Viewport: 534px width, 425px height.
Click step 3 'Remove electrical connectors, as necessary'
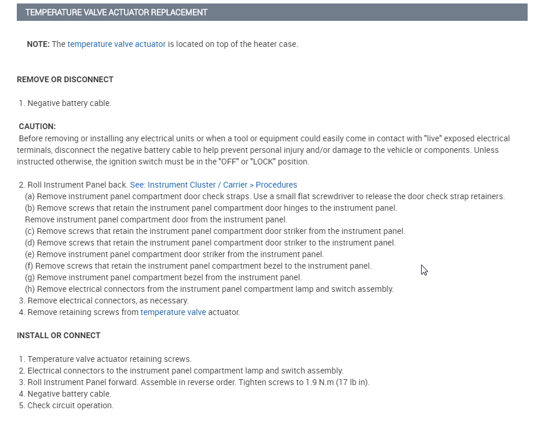click(x=108, y=301)
